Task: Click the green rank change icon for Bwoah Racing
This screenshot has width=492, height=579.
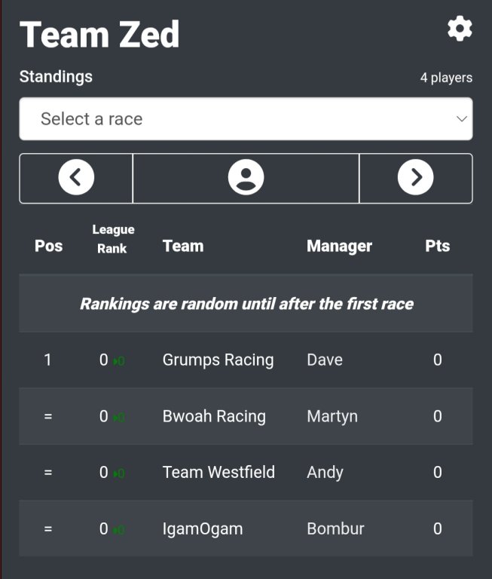Action: point(119,418)
